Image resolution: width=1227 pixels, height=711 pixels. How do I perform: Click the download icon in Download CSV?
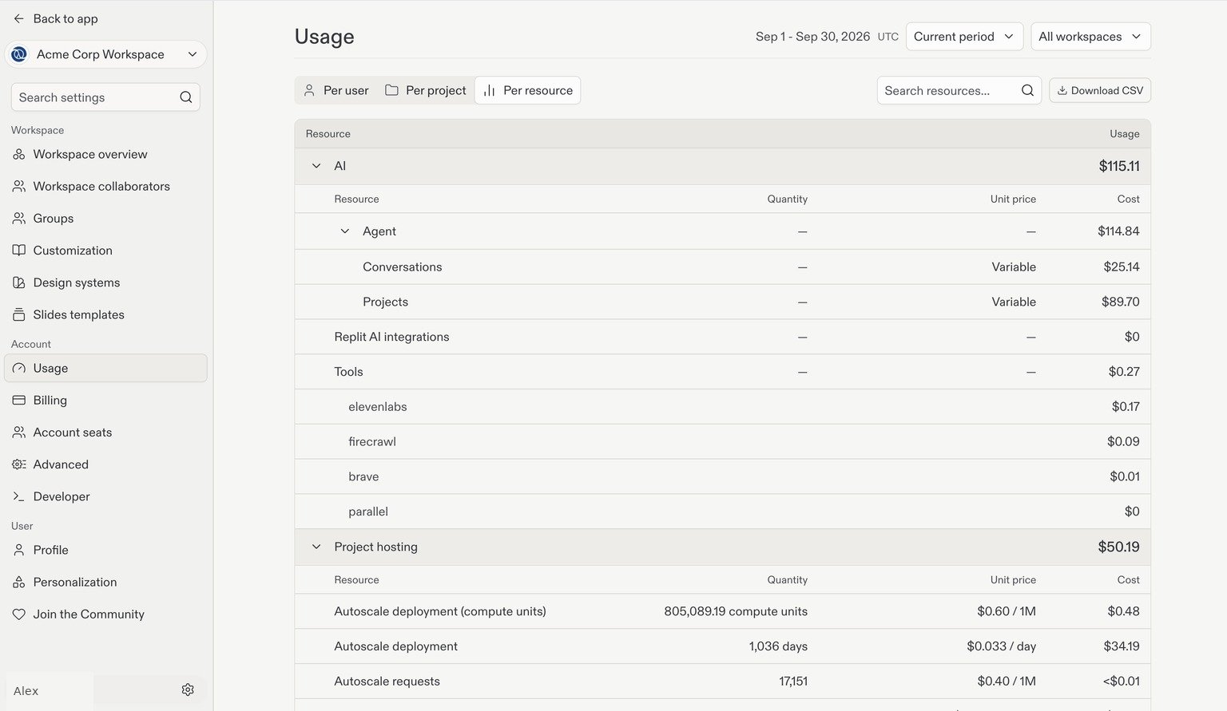point(1062,90)
